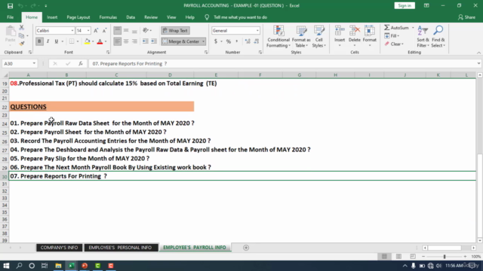Viewport: 483px width, 271px height.
Task: Click the Increase Decimal icon
Action: (248, 41)
